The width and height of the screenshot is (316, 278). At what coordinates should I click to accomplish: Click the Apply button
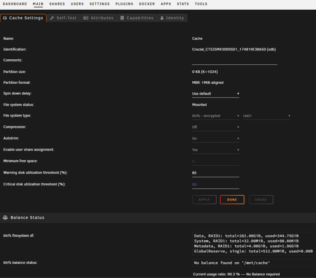point(204,200)
